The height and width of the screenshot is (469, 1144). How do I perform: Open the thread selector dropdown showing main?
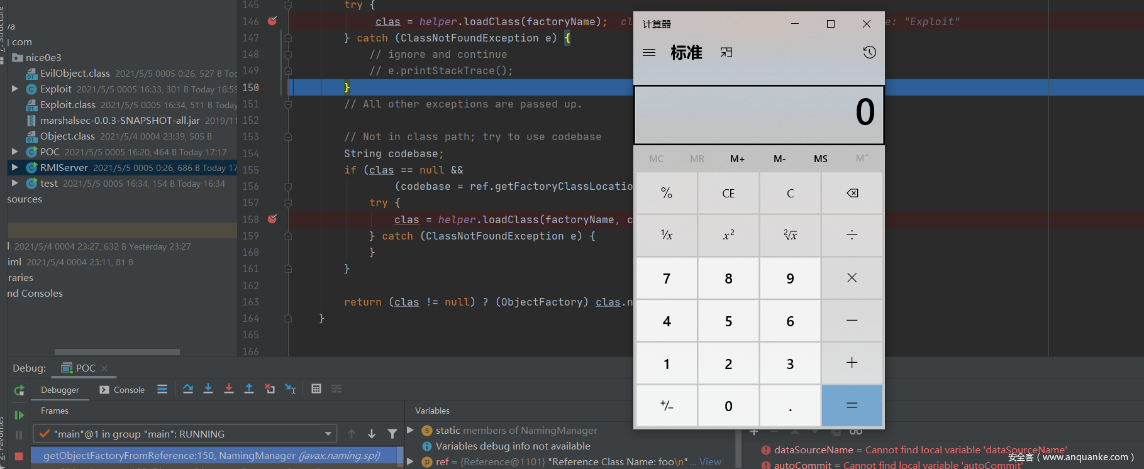(328, 434)
